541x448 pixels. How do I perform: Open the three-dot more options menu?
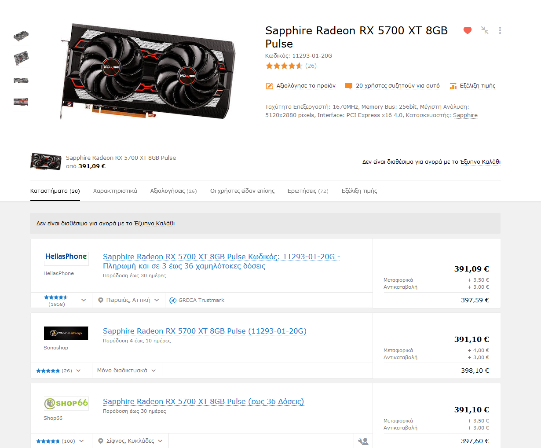(500, 30)
